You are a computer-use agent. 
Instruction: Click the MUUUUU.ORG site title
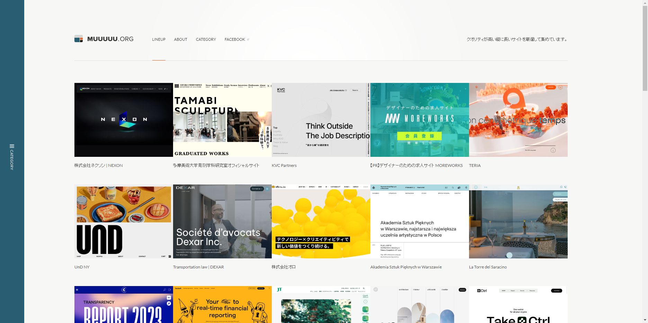coord(110,39)
